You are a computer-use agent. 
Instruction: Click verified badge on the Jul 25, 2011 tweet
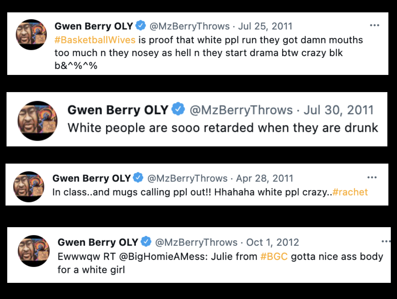point(141,26)
